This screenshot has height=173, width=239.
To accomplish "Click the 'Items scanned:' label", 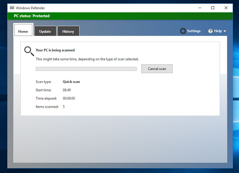I will pyautogui.click(x=47, y=107).
